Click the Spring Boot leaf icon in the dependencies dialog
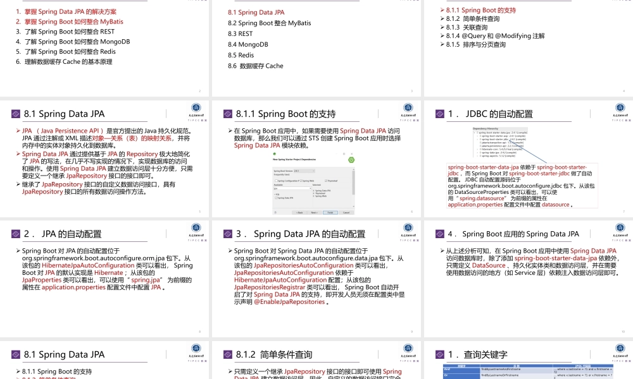The height and width of the screenshot is (379, 633). click(351, 160)
